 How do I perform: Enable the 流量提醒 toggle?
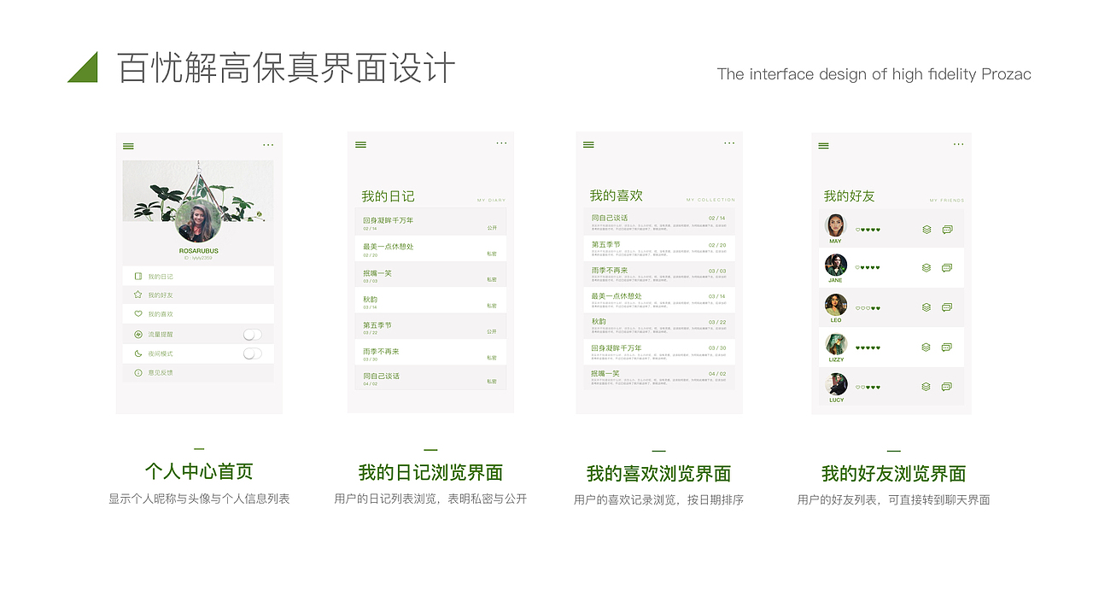tap(252, 335)
